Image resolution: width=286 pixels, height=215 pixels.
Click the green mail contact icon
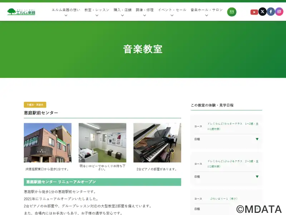pos(232,12)
